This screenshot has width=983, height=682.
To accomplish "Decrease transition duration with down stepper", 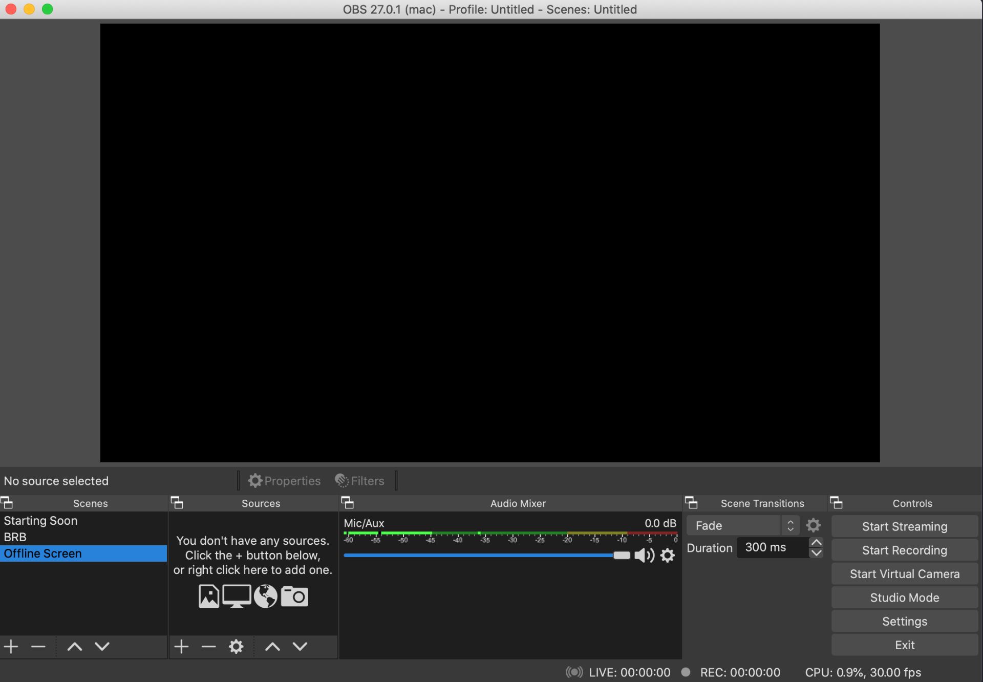I will [x=817, y=553].
